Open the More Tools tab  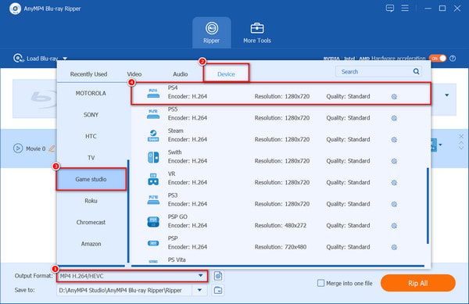[257, 33]
